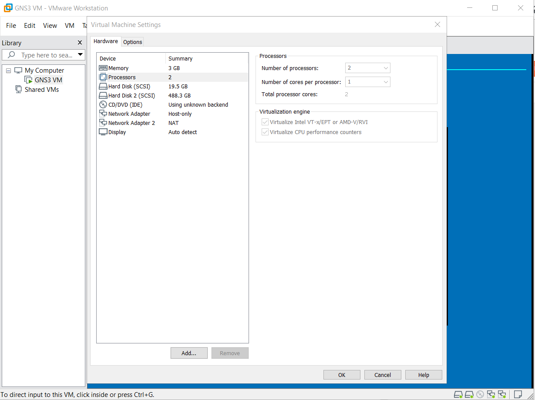
Task: Select the 'CD/DVD (IDE)' row label
Action: pyautogui.click(x=125, y=104)
